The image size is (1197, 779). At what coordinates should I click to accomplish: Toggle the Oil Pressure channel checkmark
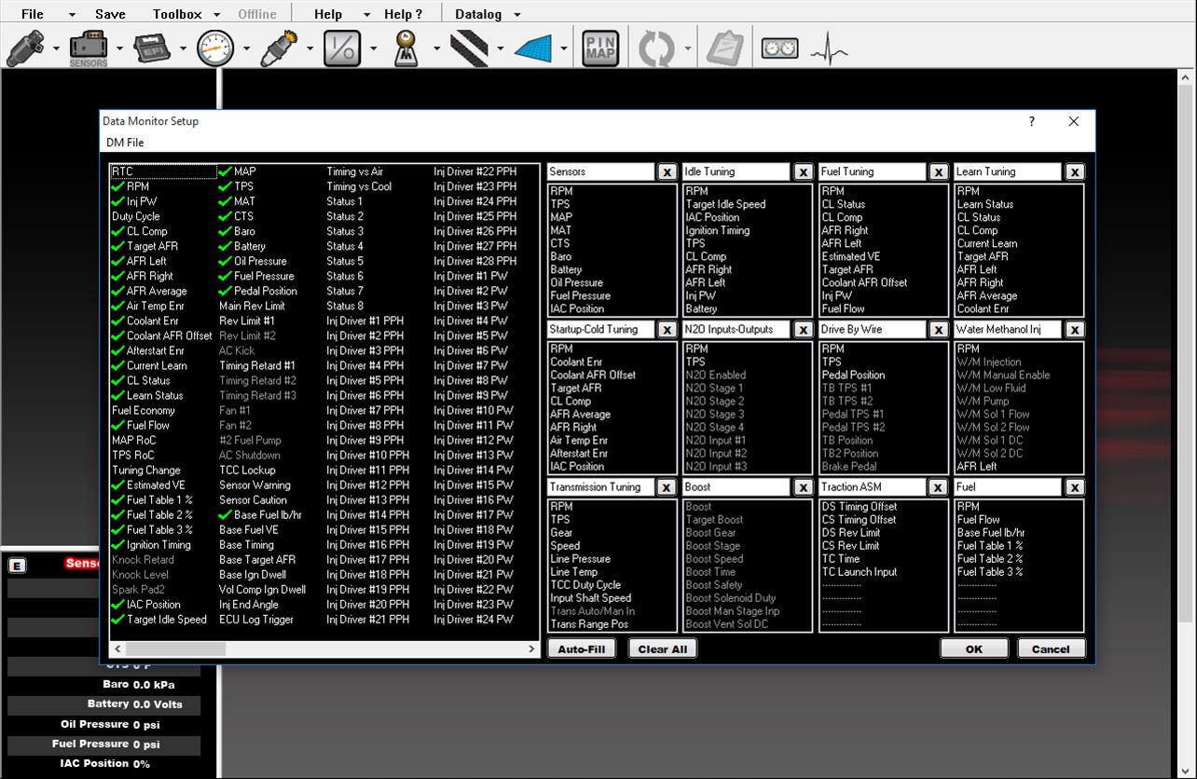pyautogui.click(x=225, y=261)
